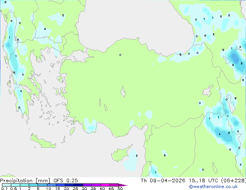
Task: Click legend swatch between 20 and 25
Action: [x=69, y=185]
